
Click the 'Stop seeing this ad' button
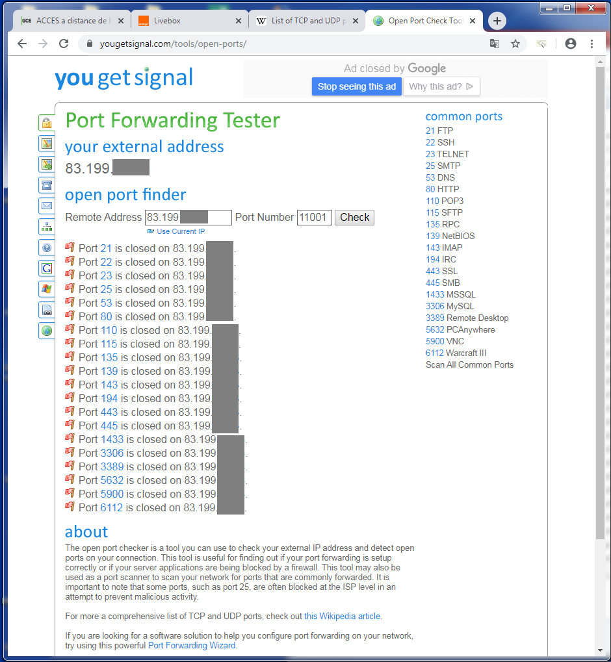coord(356,86)
